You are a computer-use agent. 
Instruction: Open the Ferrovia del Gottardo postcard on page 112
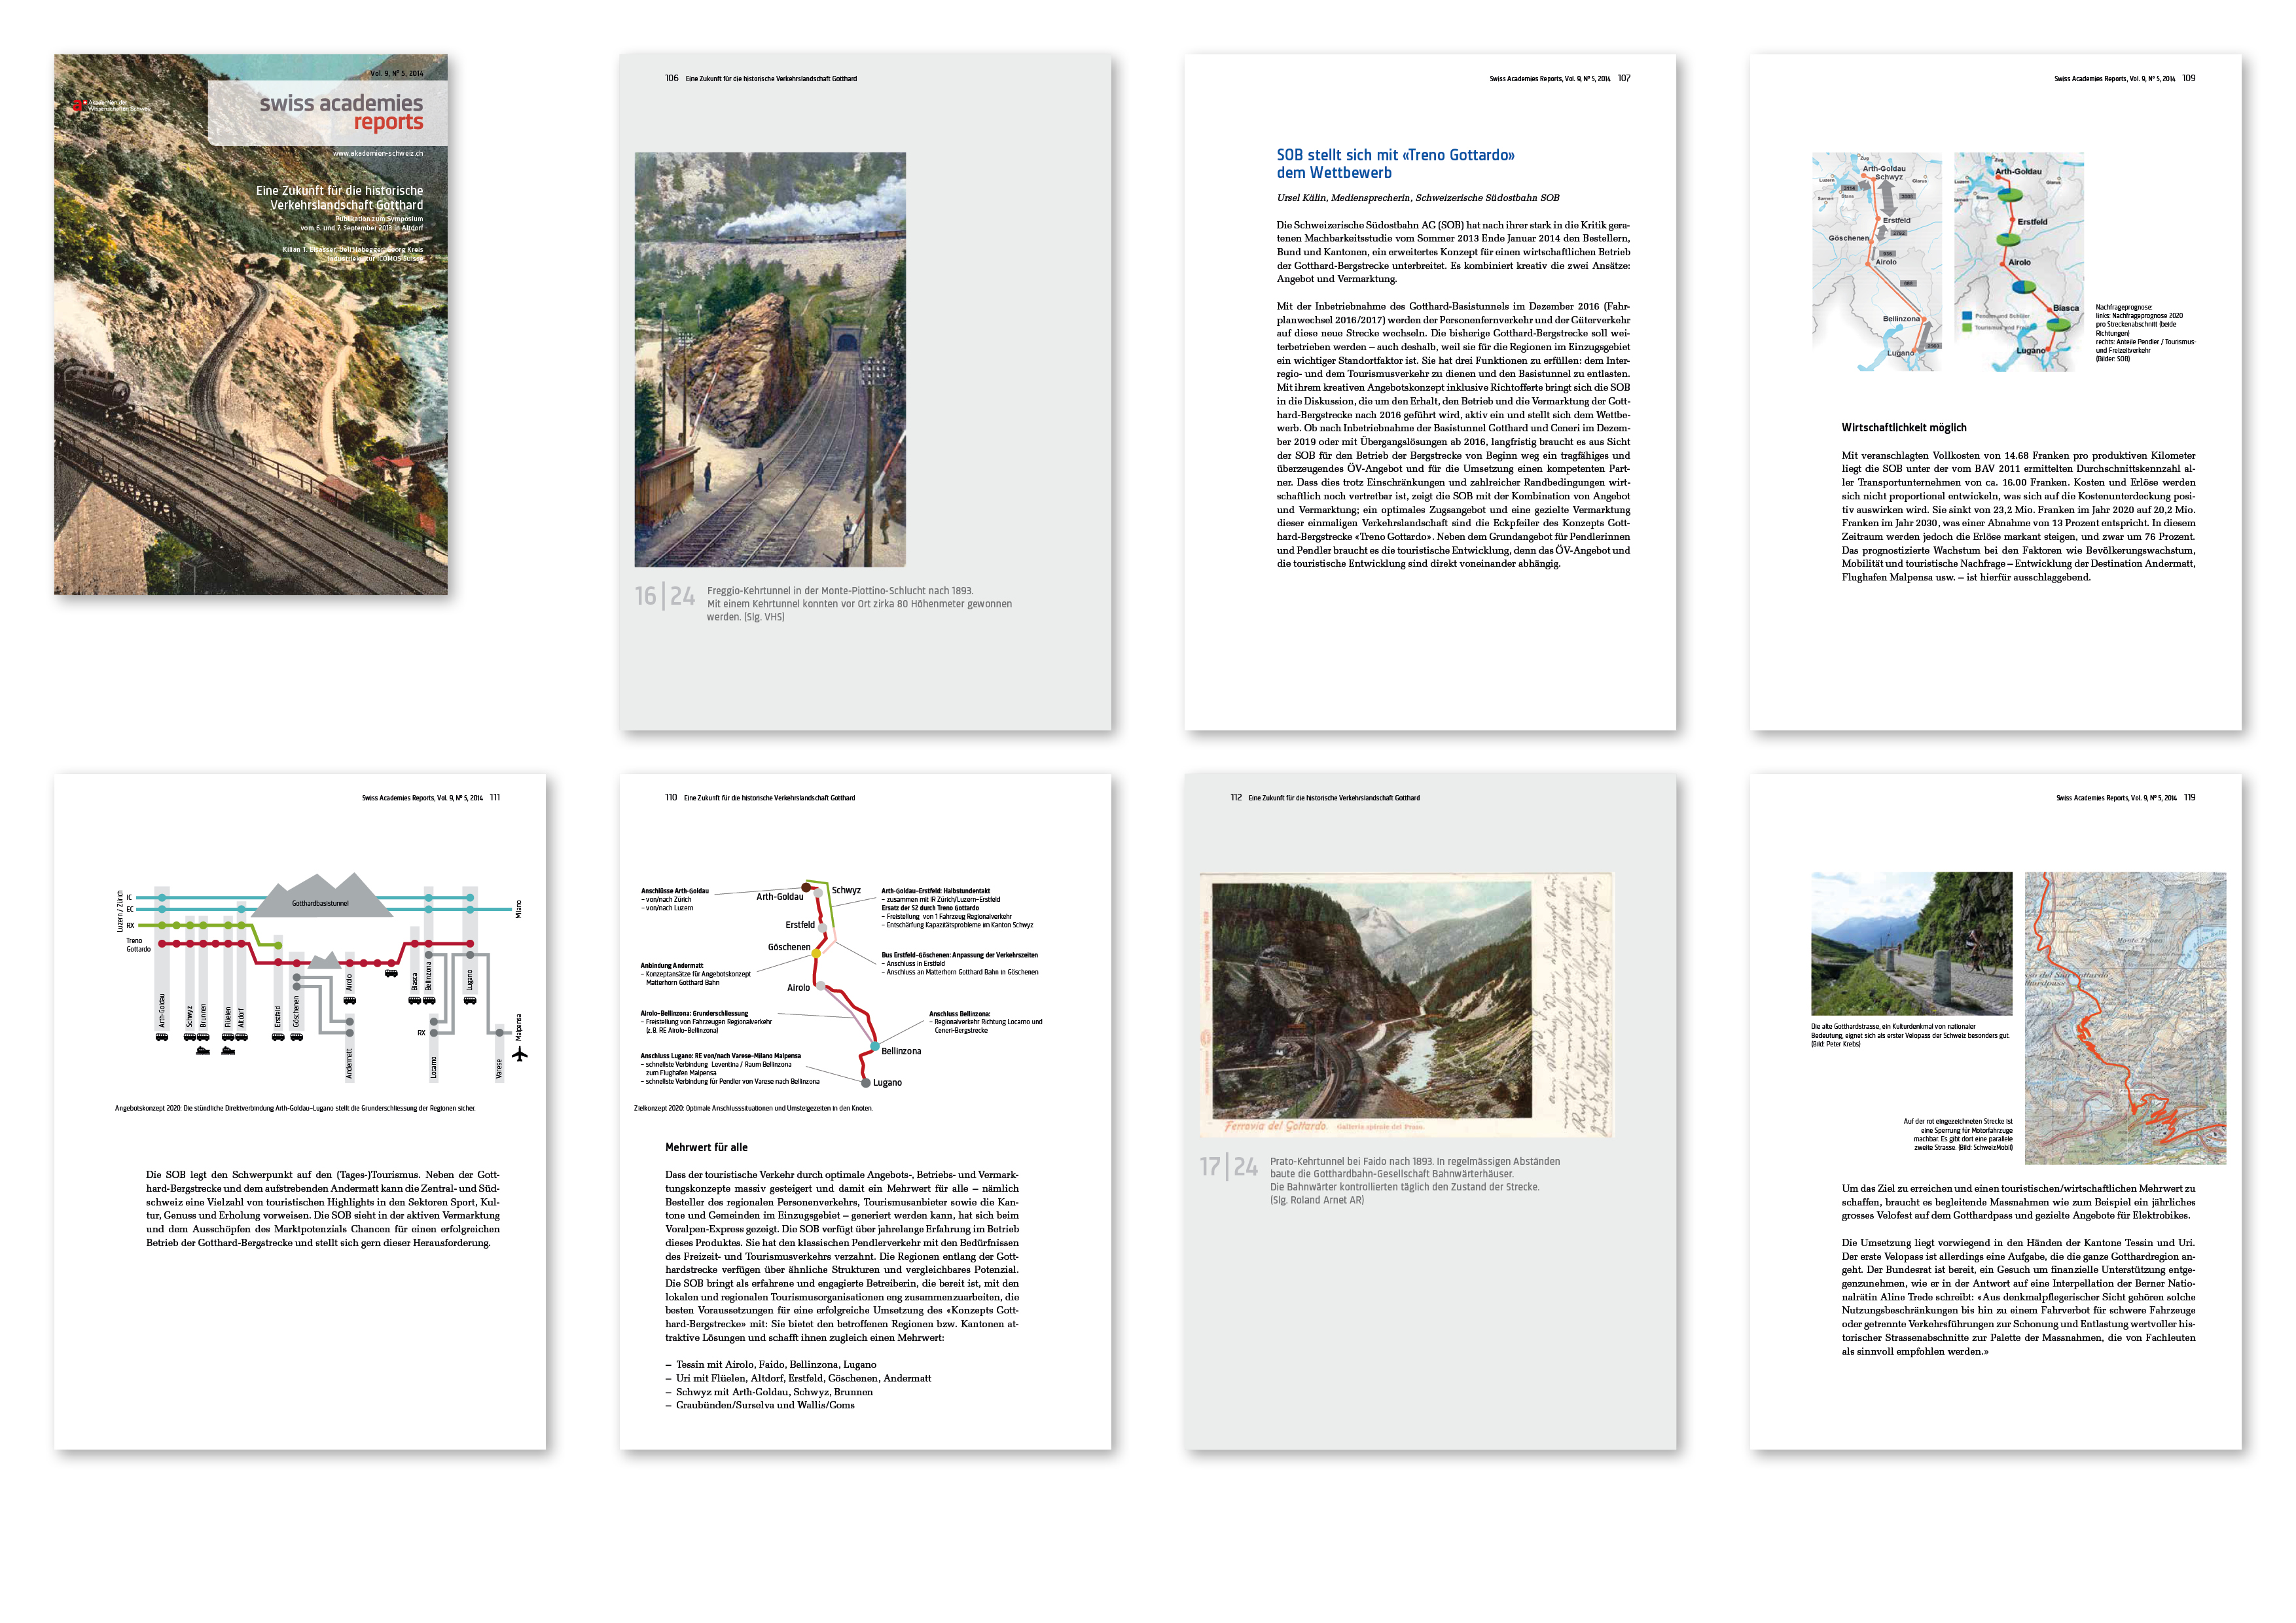click(1406, 1005)
